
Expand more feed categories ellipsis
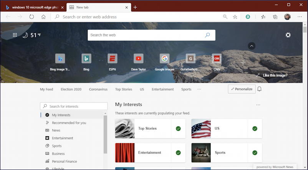pyautogui.click(x=199, y=89)
